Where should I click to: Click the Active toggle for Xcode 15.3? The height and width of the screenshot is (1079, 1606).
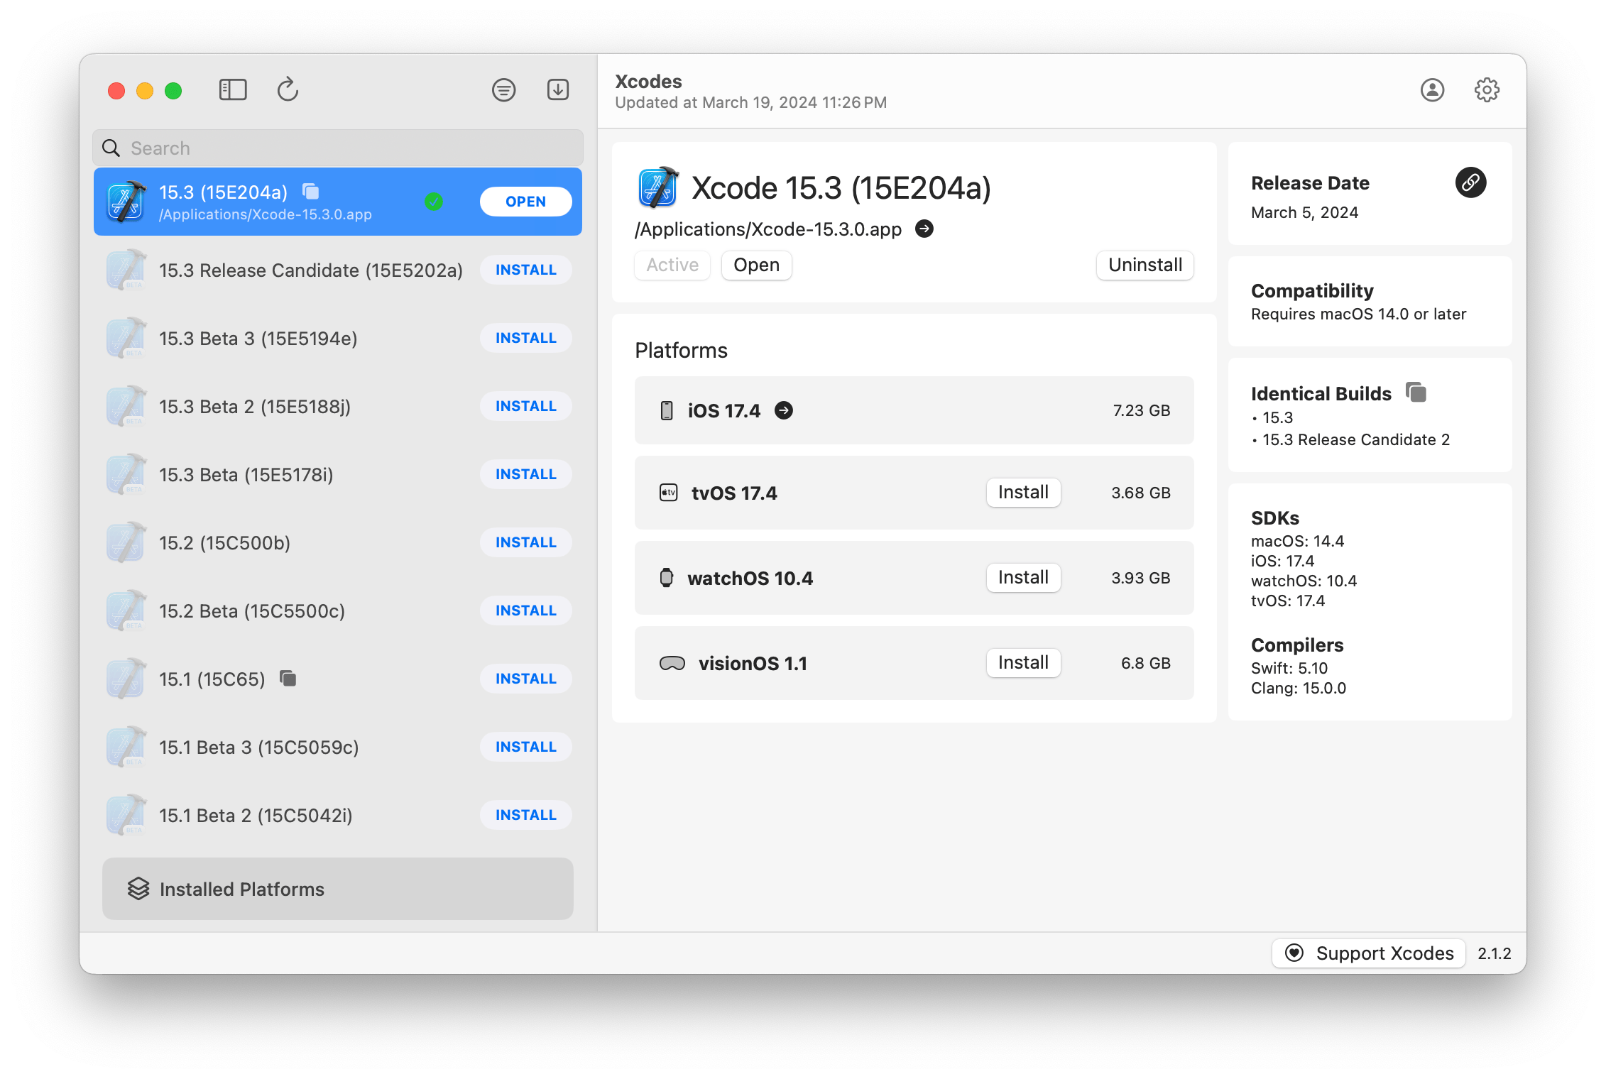point(672,264)
